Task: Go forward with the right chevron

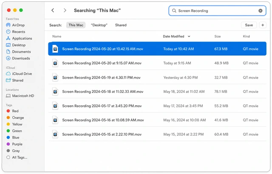Action: (65, 10)
